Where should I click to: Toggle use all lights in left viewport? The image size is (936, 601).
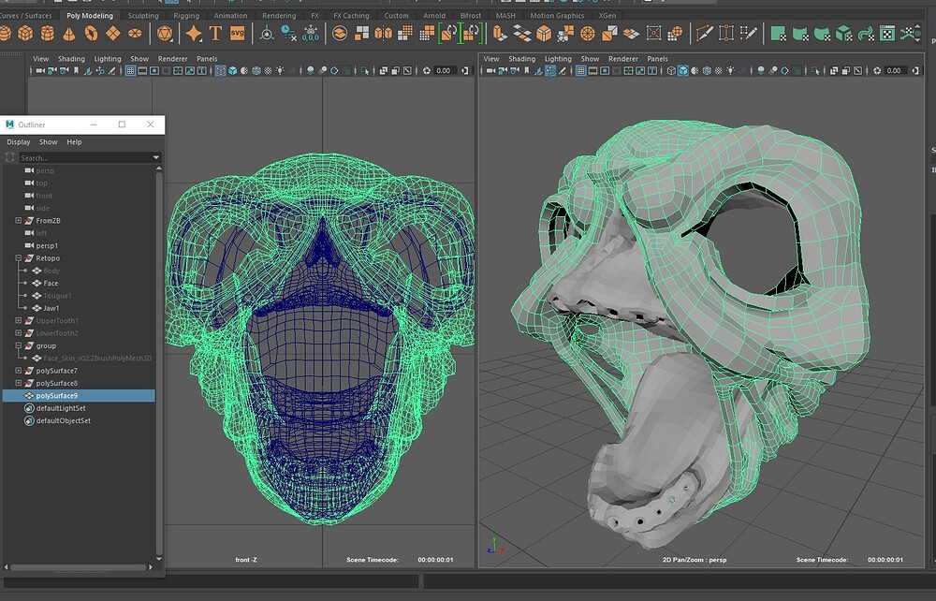(280, 70)
